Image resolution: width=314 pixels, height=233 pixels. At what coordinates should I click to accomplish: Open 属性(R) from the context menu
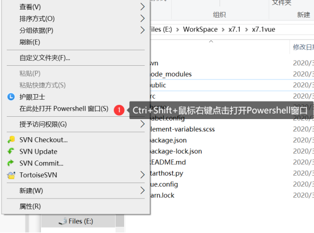[30, 206]
